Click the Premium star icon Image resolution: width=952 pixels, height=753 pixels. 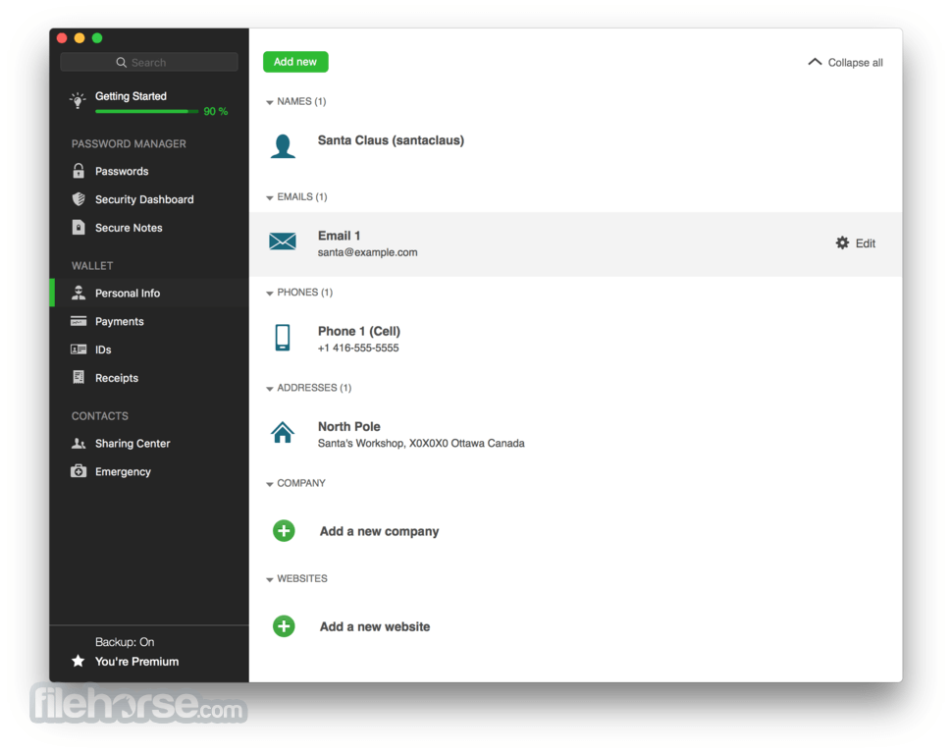(x=78, y=661)
